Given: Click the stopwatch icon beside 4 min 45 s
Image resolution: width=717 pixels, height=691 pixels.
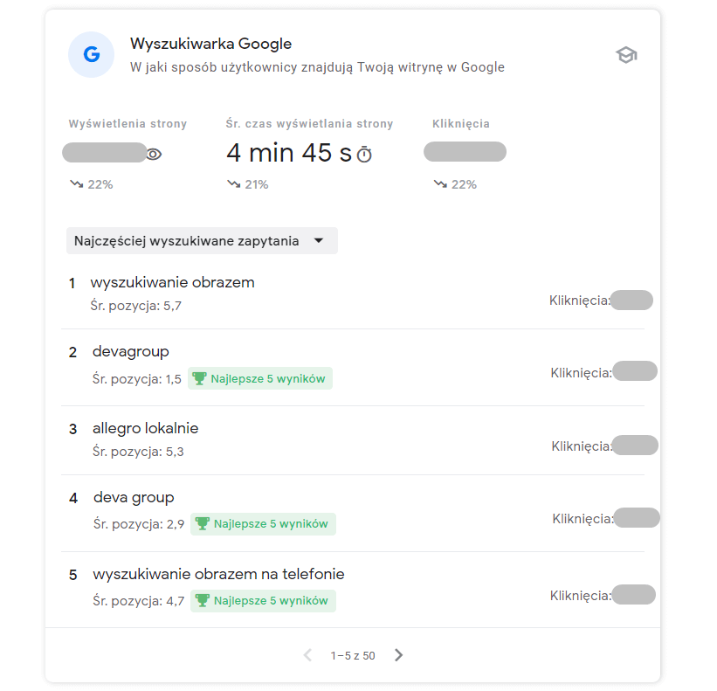Looking at the screenshot, I should pos(364,155).
